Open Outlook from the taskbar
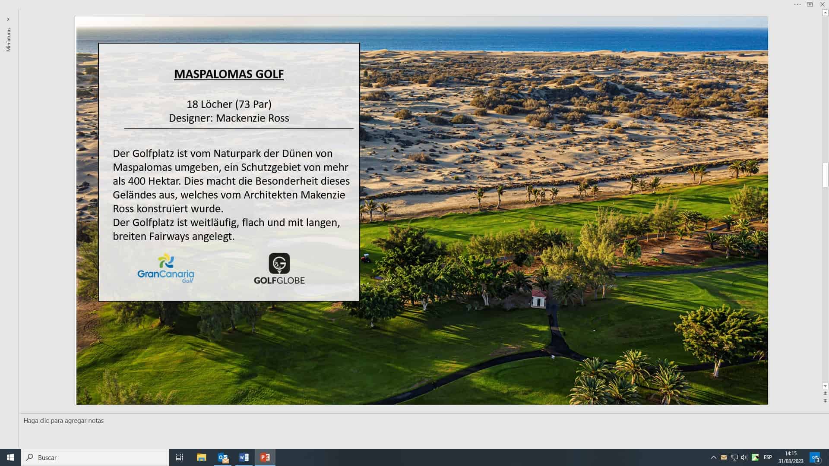Screen dimensions: 829x466 (x=223, y=457)
